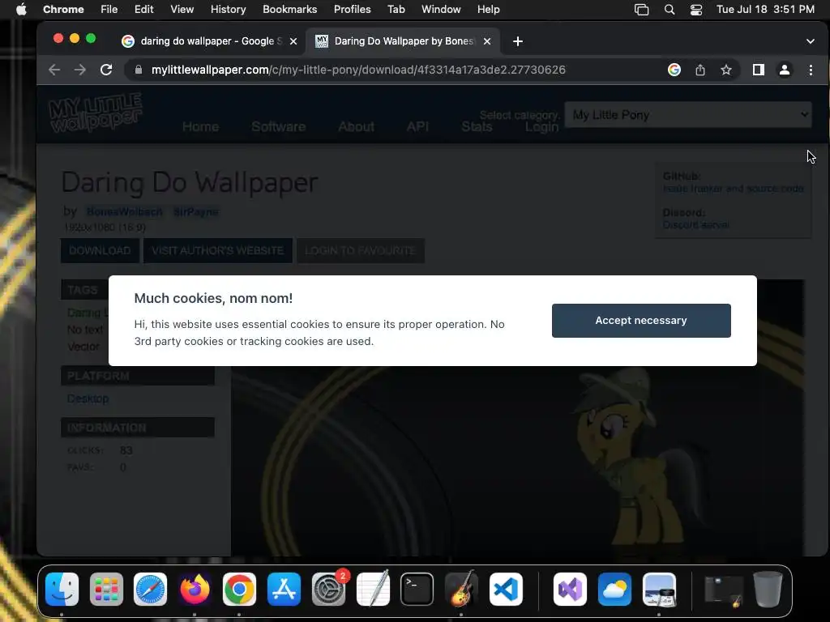This screenshot has width=830, height=622.
Task: Open the Edit menu
Action: tap(143, 10)
